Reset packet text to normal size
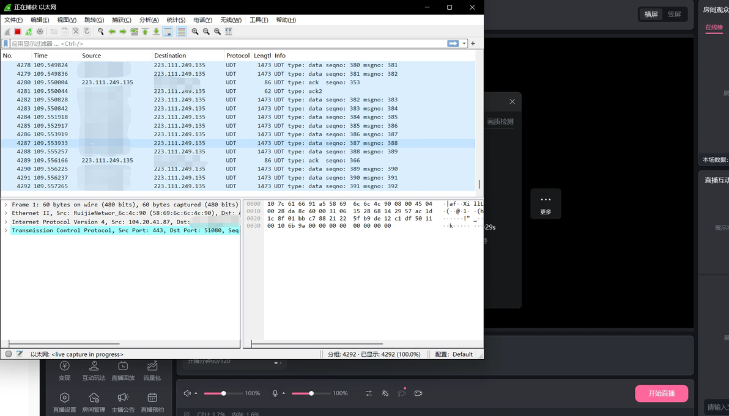 (218, 32)
